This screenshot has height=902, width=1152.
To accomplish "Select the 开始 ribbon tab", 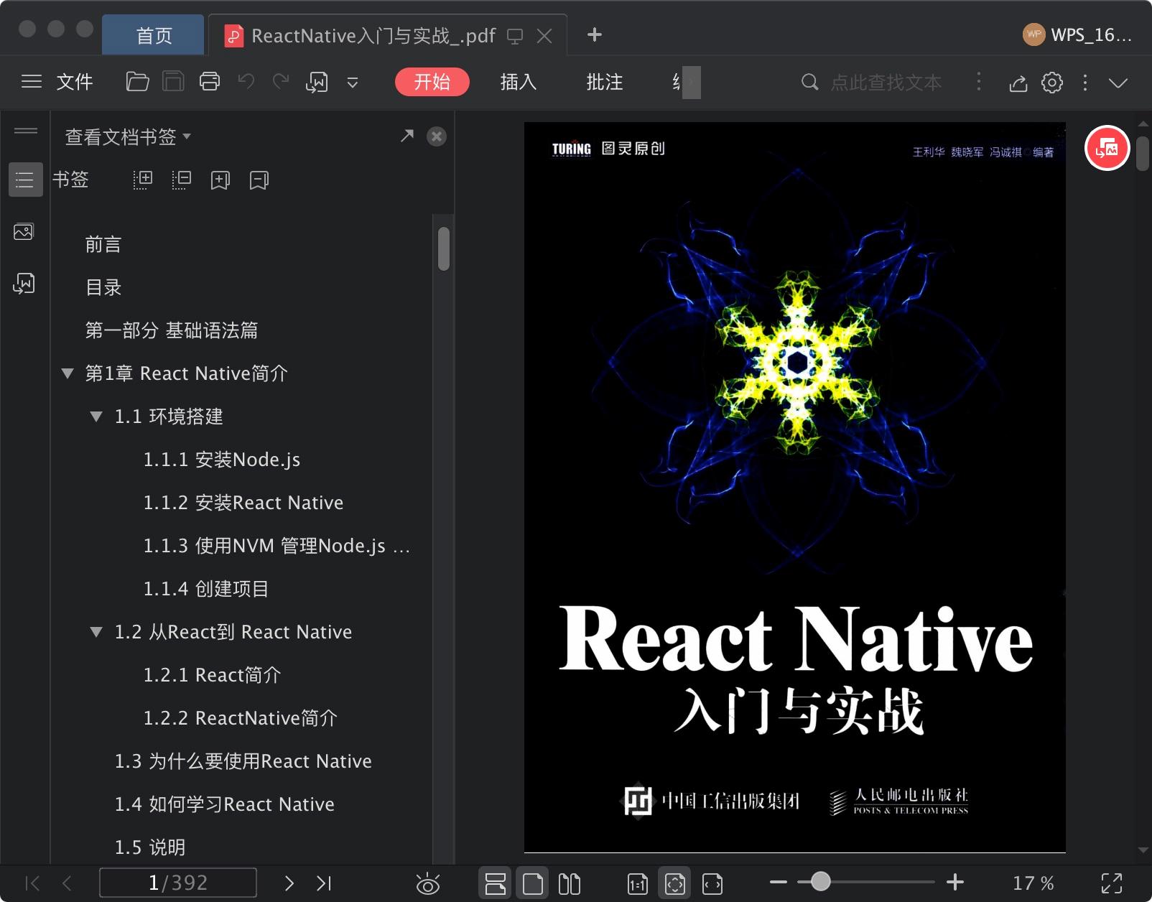I will click(x=432, y=82).
